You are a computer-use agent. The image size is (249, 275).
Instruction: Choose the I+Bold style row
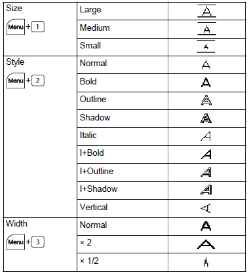(161, 155)
